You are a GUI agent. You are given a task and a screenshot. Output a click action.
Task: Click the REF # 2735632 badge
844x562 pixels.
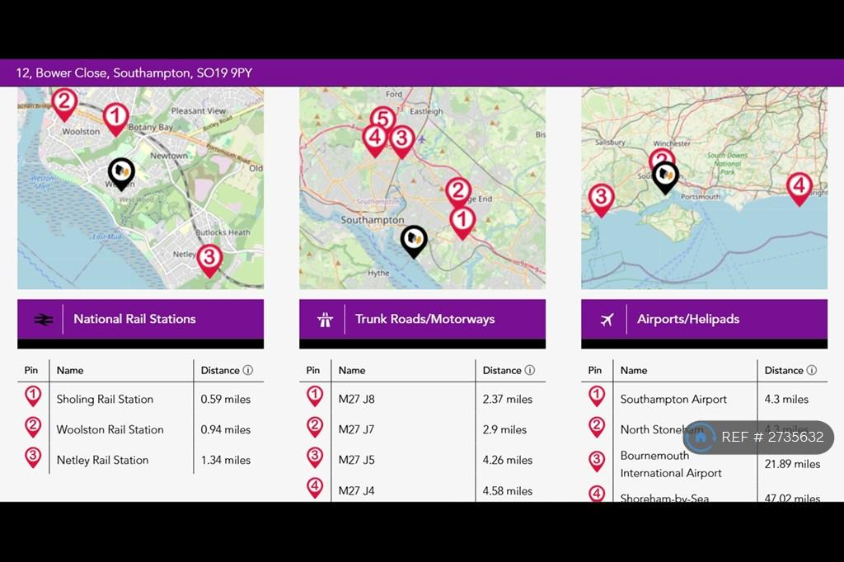click(759, 437)
